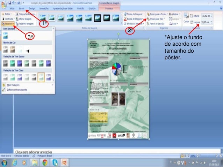Image resolution: width=223 pixels, height=167 pixels.
Task: Switch to the Inserir ribbon tab
Action: click(x=21, y=8)
